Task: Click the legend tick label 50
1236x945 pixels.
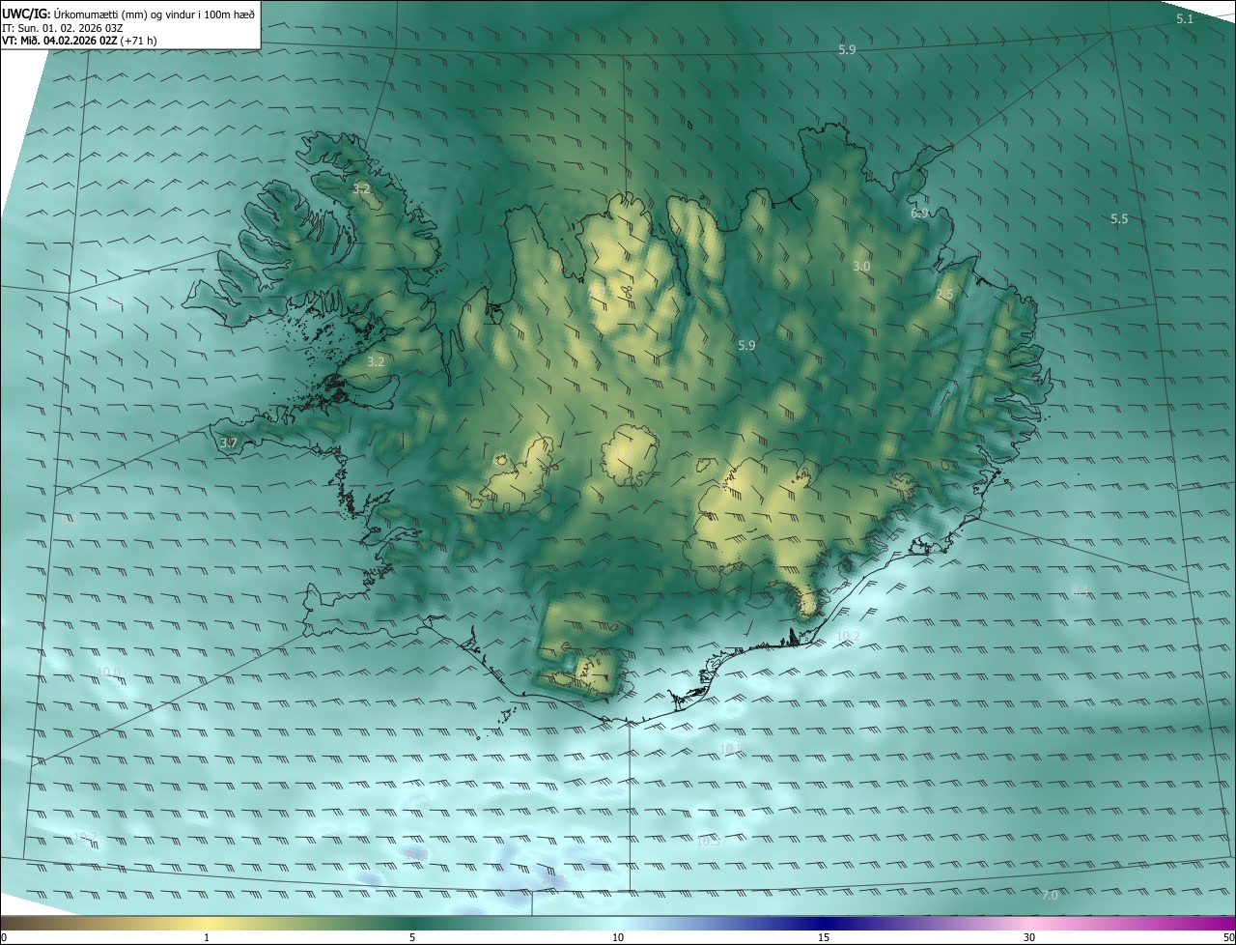Action: coord(1228,937)
